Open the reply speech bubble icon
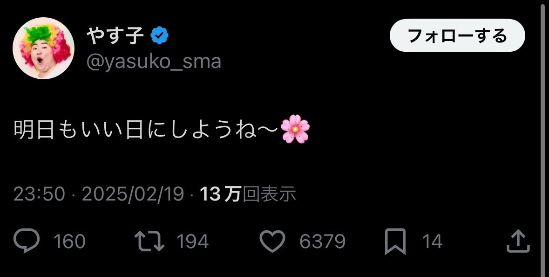Viewport: 549px width, 277px height. coord(27,240)
